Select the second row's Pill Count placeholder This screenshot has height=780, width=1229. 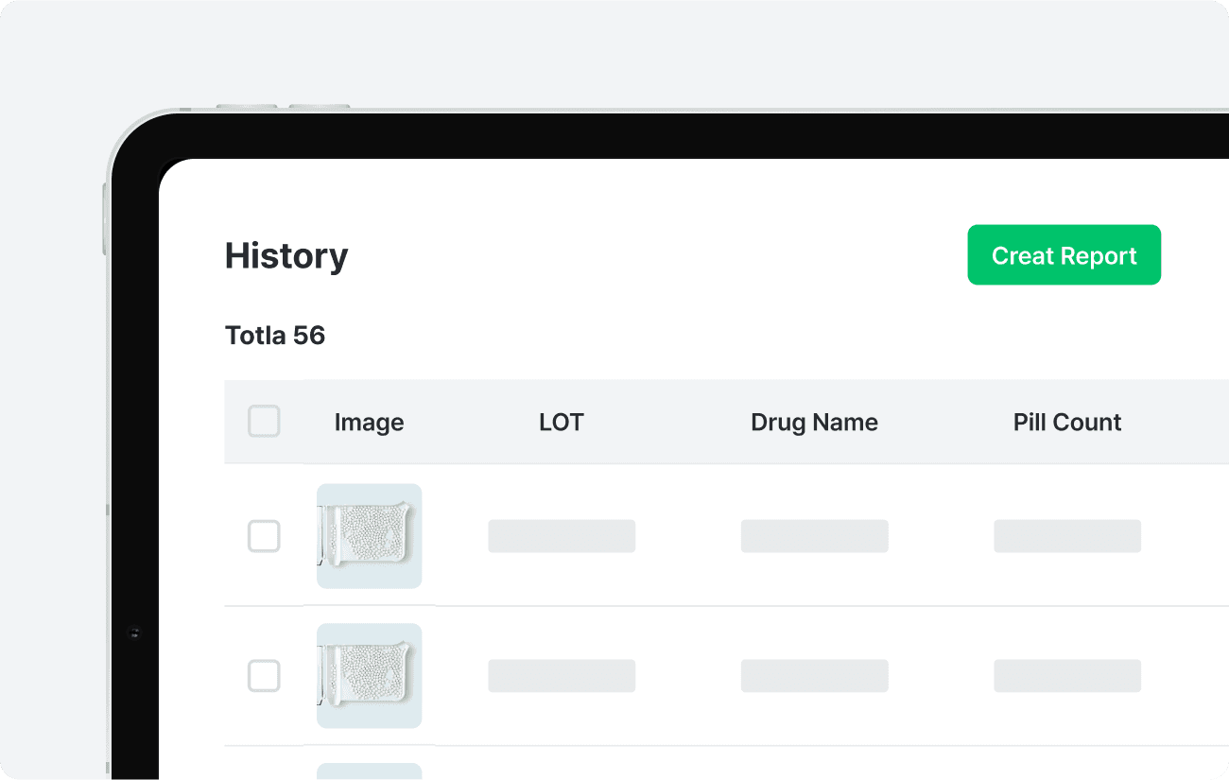tap(1067, 676)
